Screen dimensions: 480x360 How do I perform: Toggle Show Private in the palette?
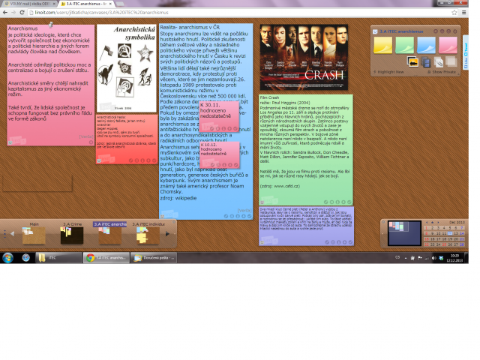pyautogui.click(x=442, y=72)
